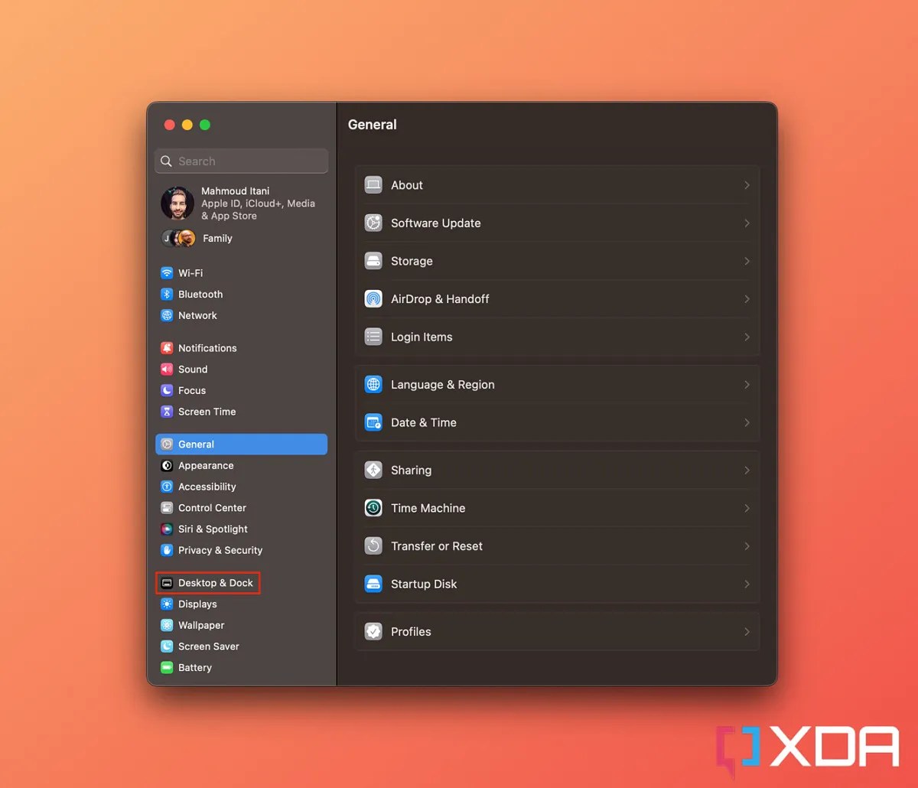Click the Notifications bell icon
The height and width of the screenshot is (788, 918).
pos(167,347)
